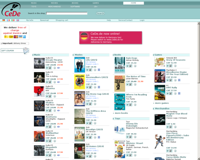Open info icon for The Noise of Time
Viewport: 200px width, 160px height.
(x=135, y=84)
